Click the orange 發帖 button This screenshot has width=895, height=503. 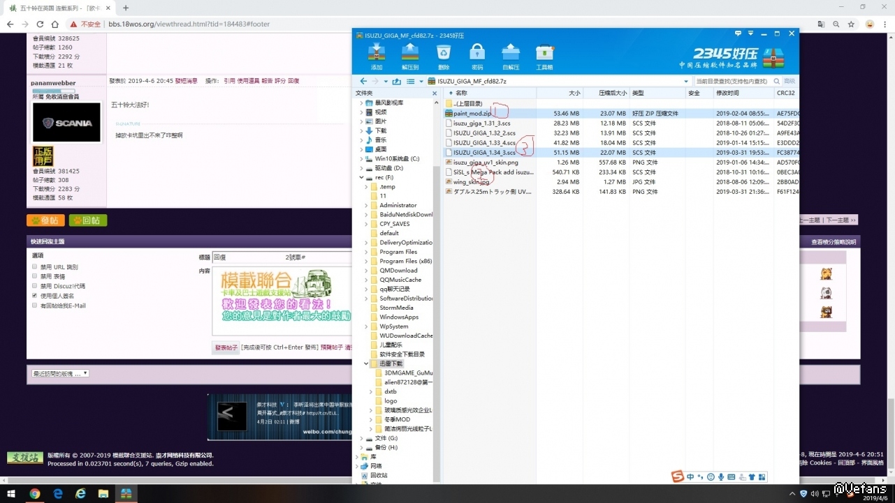(45, 220)
